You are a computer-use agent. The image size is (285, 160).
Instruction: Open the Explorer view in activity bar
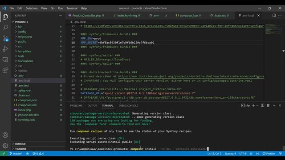click(x=5, y=17)
